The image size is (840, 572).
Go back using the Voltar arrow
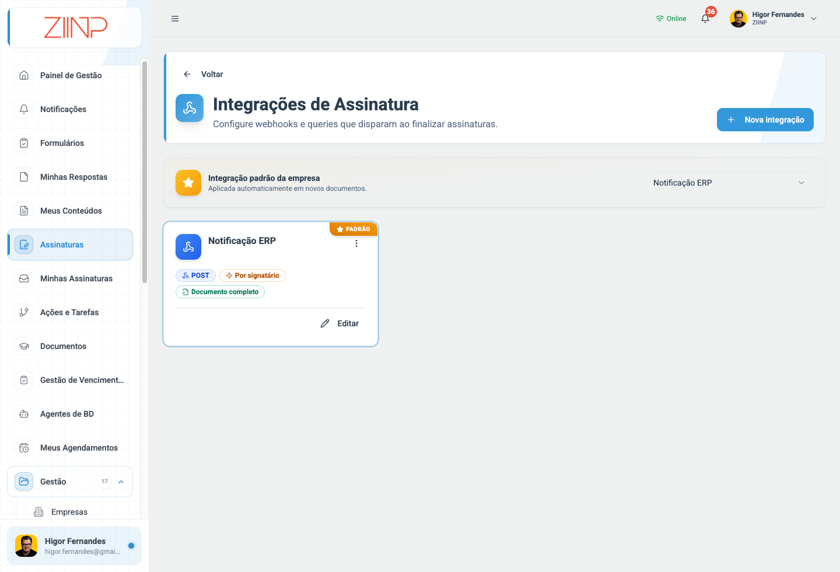[187, 74]
